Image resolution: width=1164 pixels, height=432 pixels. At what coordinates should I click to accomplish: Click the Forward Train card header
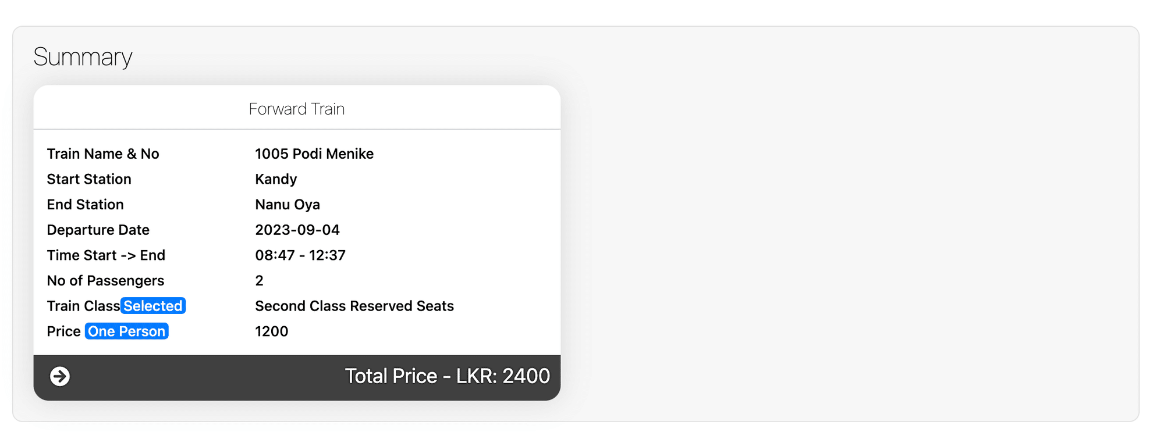pos(297,109)
